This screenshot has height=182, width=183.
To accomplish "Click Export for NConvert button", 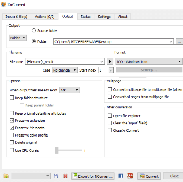I will tap(93, 176).
